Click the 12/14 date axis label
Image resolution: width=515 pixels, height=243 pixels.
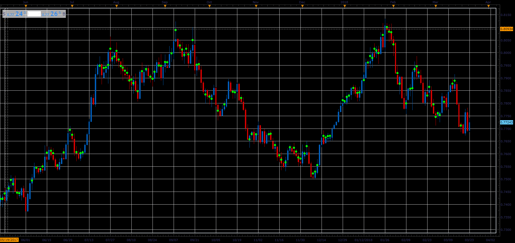point(321,240)
